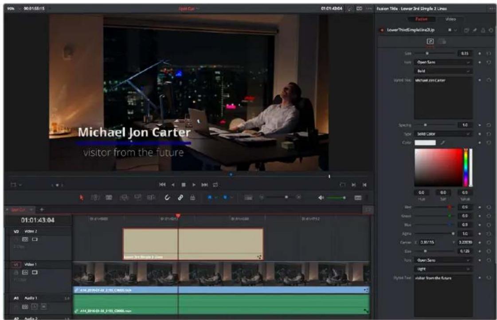Select the inspector Settings page icon

click(x=442, y=41)
